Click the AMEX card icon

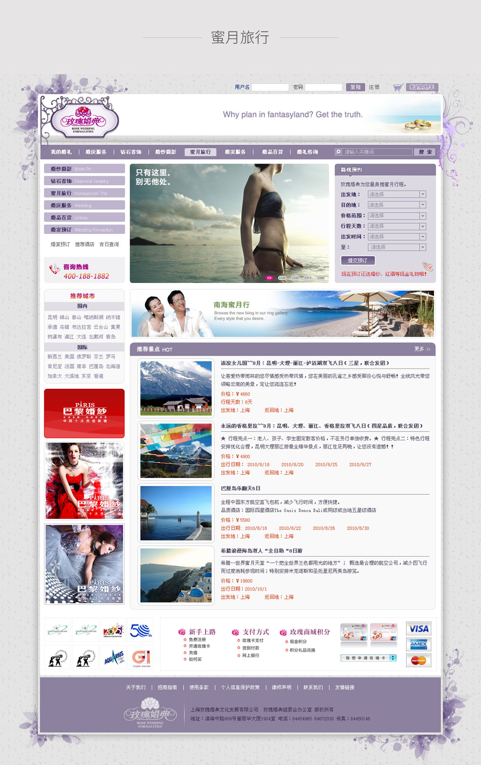[419, 644]
